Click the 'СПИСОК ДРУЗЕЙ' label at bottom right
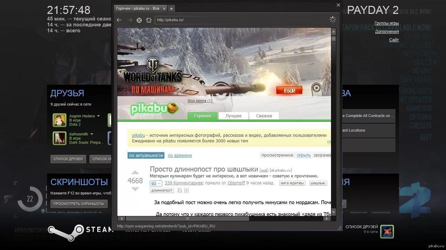This screenshot has height=250, width=446. [362, 227]
